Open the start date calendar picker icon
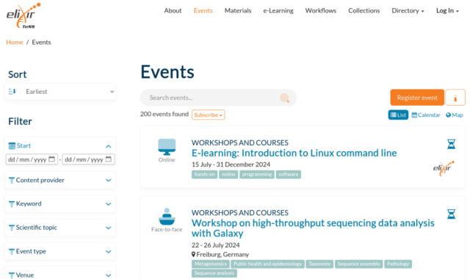 click(51, 159)
